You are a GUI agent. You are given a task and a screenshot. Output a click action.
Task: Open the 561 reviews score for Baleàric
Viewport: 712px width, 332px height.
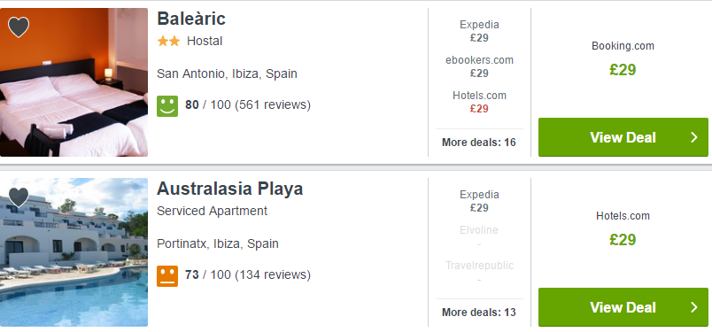click(248, 105)
